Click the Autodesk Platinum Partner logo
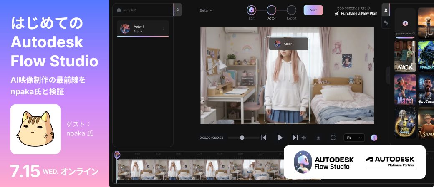This screenshot has width=434, height=187. coord(390,162)
